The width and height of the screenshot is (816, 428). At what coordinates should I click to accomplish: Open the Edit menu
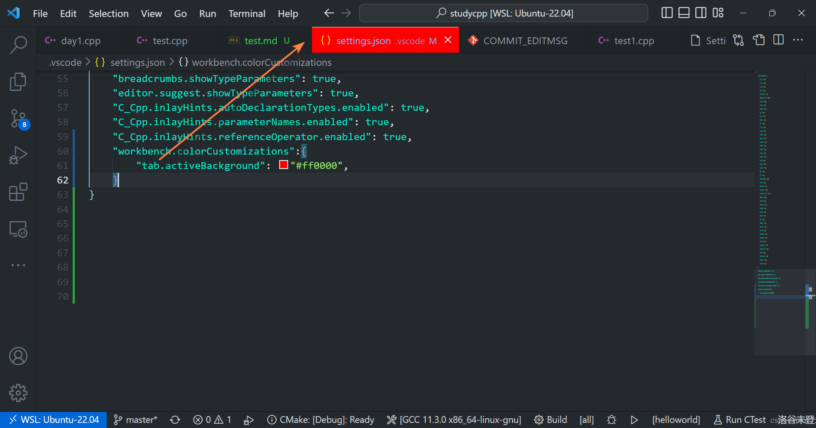pyautogui.click(x=68, y=14)
